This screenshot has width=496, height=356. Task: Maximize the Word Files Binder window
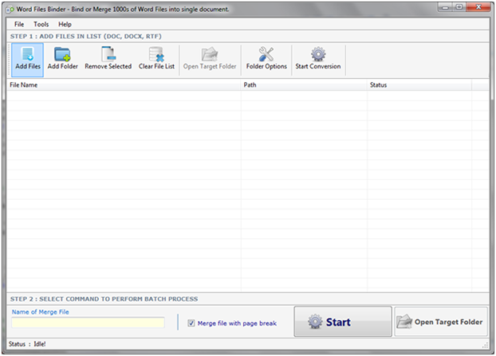coord(459,7)
